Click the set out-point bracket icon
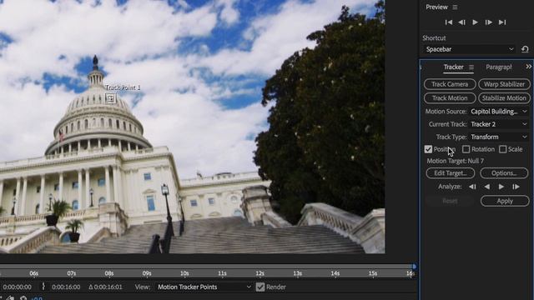534x300 pixels. click(x=43, y=287)
